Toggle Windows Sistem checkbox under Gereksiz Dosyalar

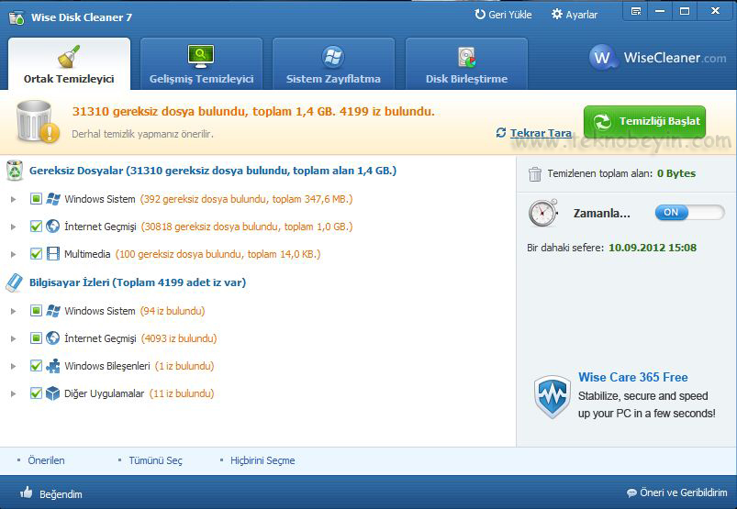pos(36,199)
